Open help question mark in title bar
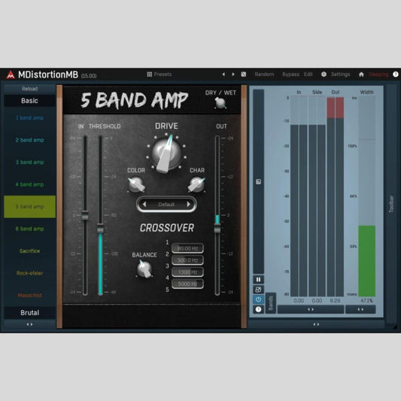This screenshot has width=401, height=401. tap(396, 74)
